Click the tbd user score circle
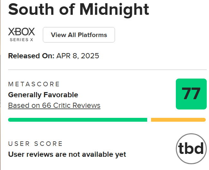 click(191, 148)
